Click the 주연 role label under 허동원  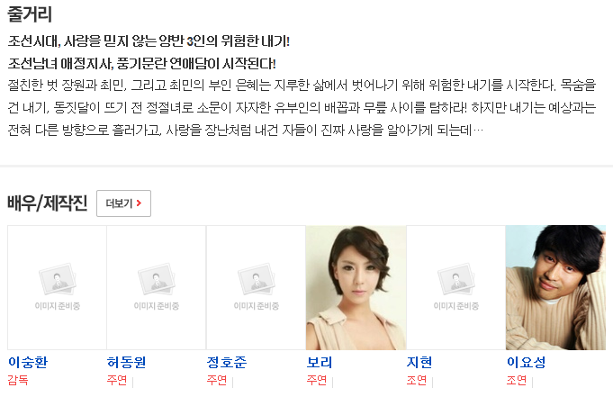pos(117,380)
